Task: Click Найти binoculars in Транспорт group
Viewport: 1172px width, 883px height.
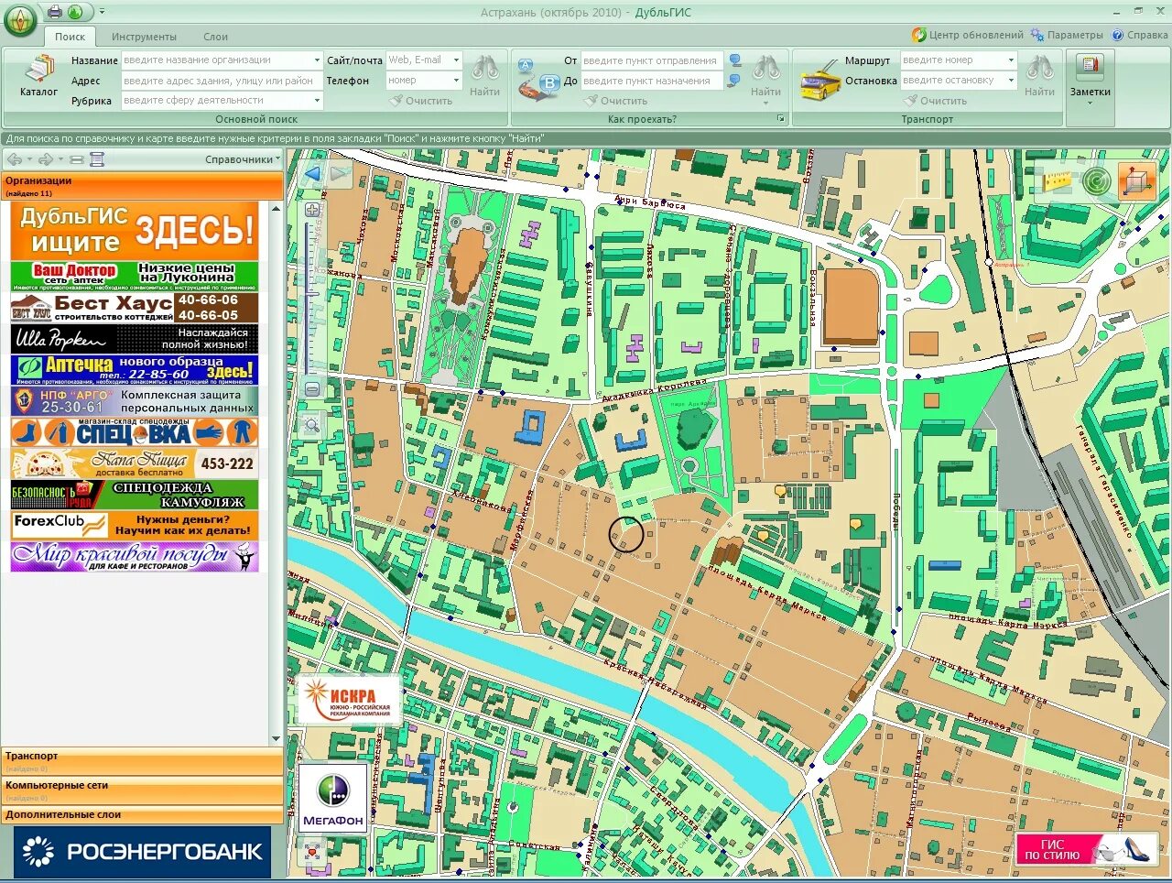Action: click(1039, 75)
